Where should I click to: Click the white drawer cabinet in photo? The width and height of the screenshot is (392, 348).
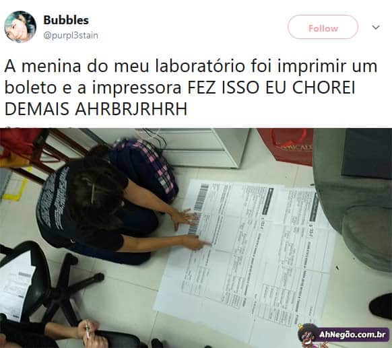201,147
